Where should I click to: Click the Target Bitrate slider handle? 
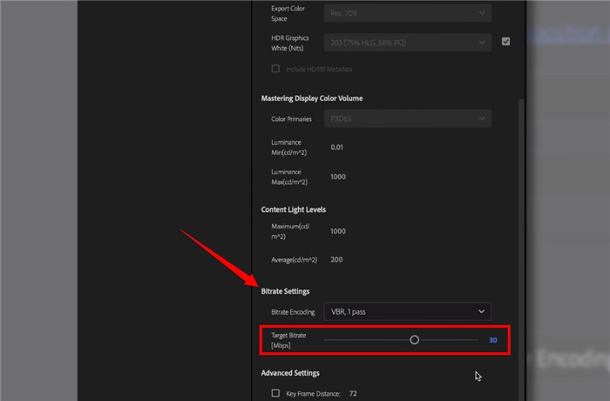coord(415,340)
